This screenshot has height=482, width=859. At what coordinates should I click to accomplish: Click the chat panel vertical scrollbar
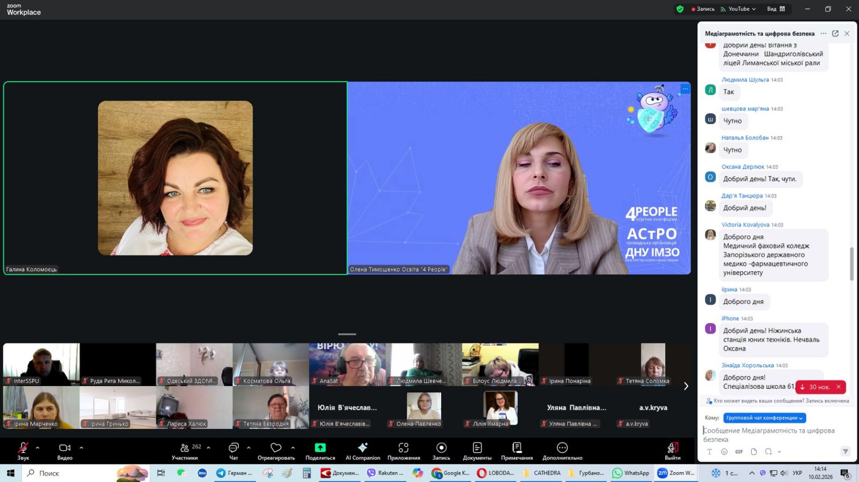click(x=851, y=264)
